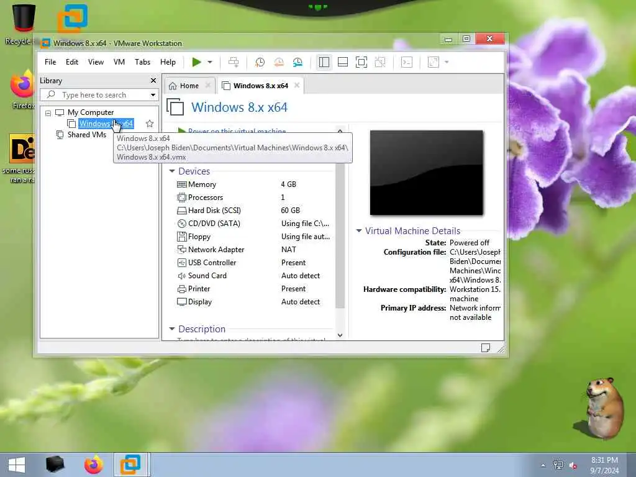Collapse the Devices section
Image resolution: width=636 pixels, height=477 pixels.
point(171,171)
